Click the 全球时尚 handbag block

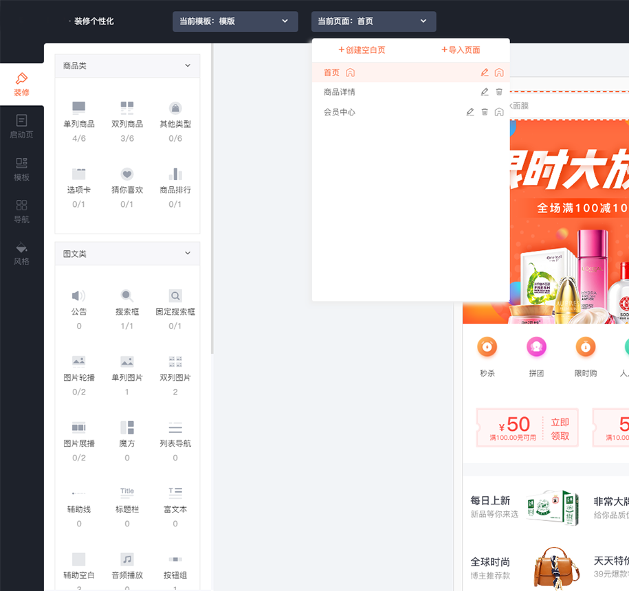point(525,568)
